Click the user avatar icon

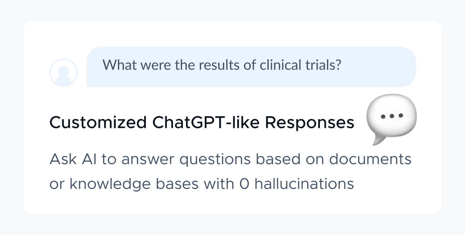63,72
